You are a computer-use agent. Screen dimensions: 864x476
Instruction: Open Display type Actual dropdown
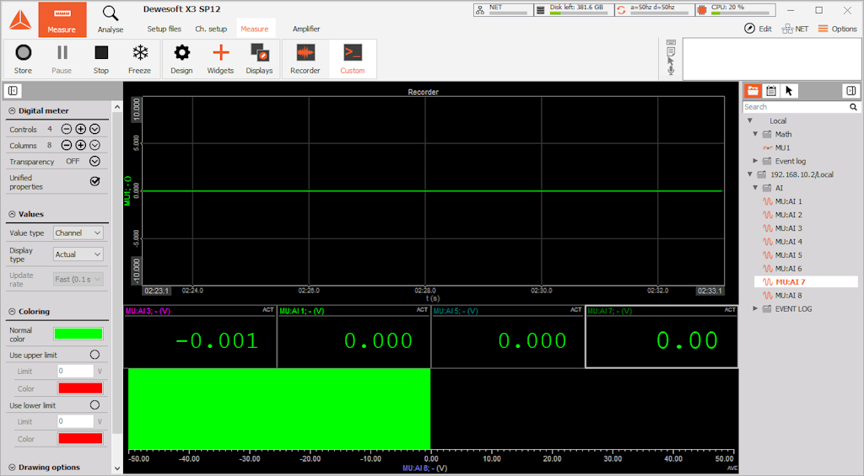(78, 254)
